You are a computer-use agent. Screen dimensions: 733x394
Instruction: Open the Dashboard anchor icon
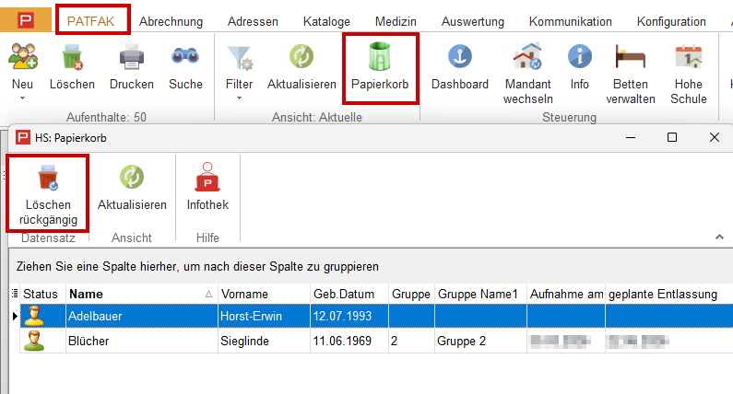click(459, 58)
